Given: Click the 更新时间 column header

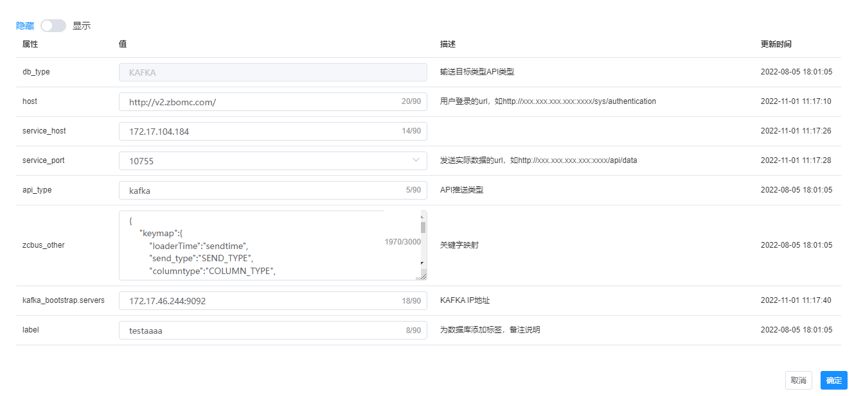Looking at the screenshot, I should pos(776,44).
